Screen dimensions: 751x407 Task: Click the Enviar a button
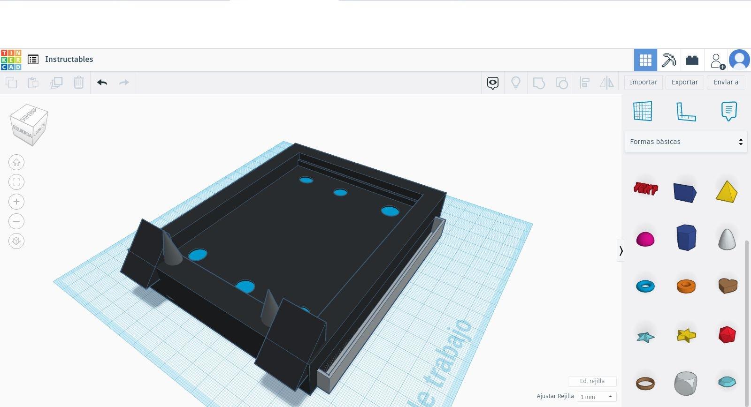pyautogui.click(x=726, y=82)
